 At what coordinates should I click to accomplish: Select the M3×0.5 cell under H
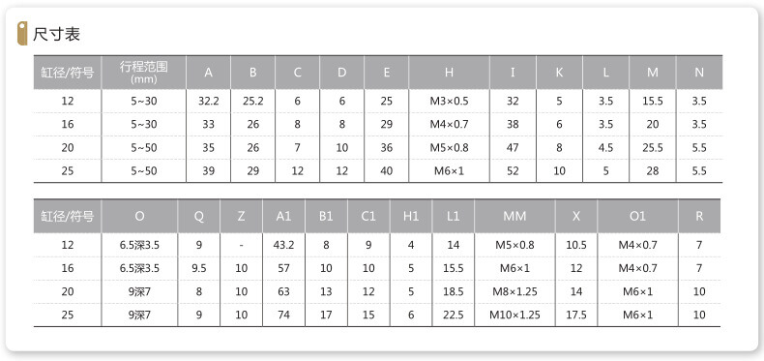point(449,101)
